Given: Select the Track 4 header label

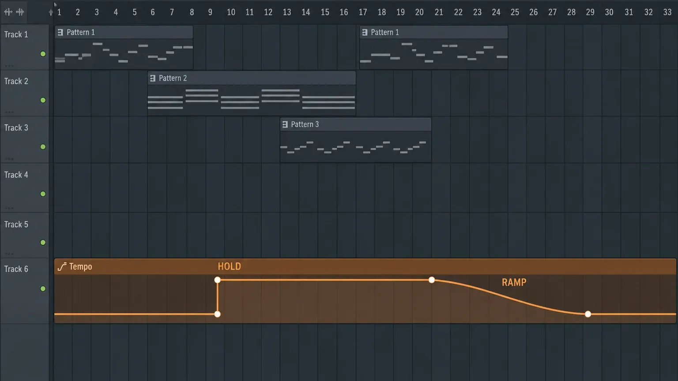Looking at the screenshot, I should tap(16, 175).
